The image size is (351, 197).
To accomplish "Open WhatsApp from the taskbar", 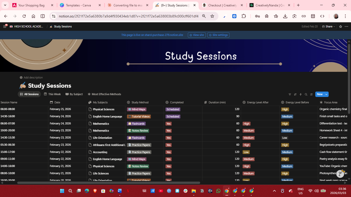I will pos(218,191).
